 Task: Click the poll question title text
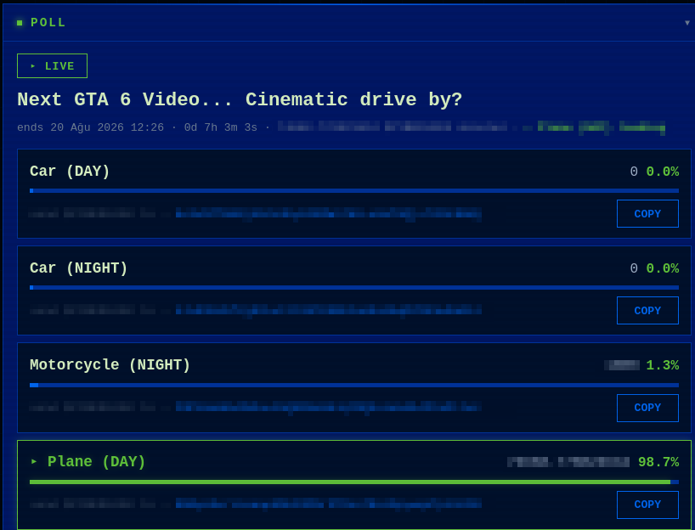click(240, 99)
